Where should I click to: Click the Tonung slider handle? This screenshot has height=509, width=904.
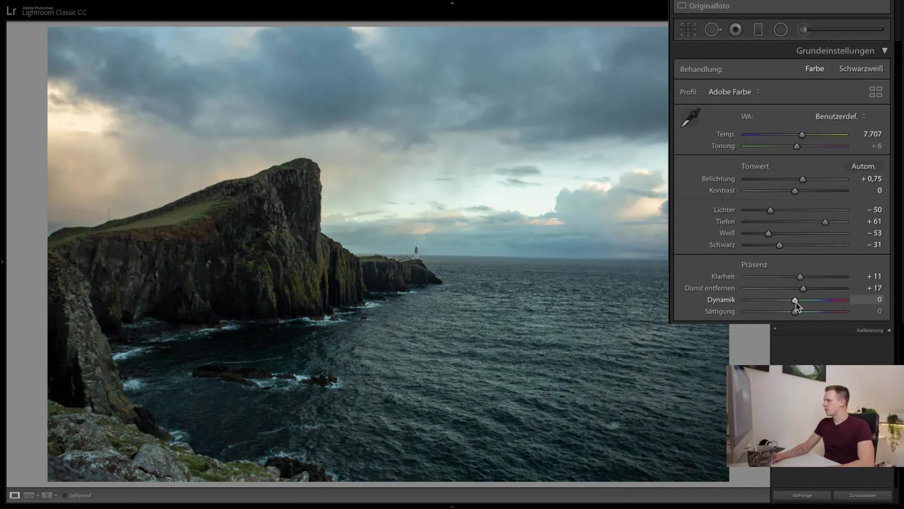tap(797, 147)
